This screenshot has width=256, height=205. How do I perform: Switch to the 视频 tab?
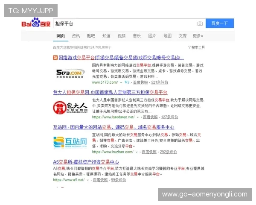coord(122,36)
